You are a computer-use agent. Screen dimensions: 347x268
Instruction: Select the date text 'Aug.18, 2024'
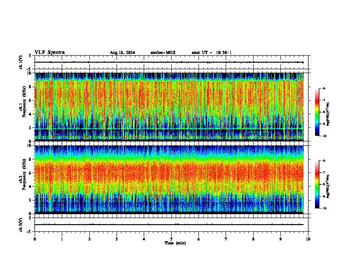pos(122,53)
